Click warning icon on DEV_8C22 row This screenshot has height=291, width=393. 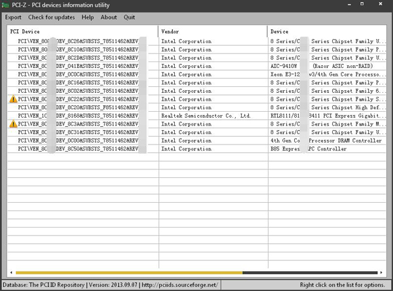(x=13, y=99)
